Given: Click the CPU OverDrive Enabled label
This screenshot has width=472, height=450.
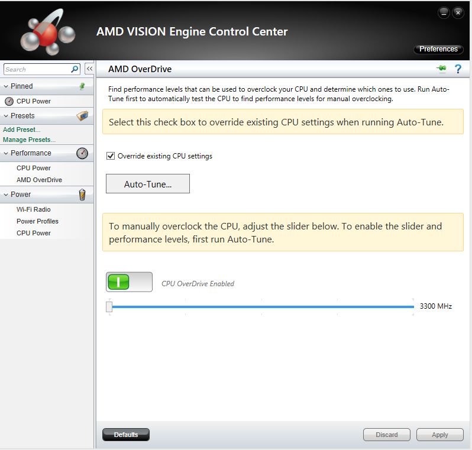Looking at the screenshot, I should click(x=198, y=284).
